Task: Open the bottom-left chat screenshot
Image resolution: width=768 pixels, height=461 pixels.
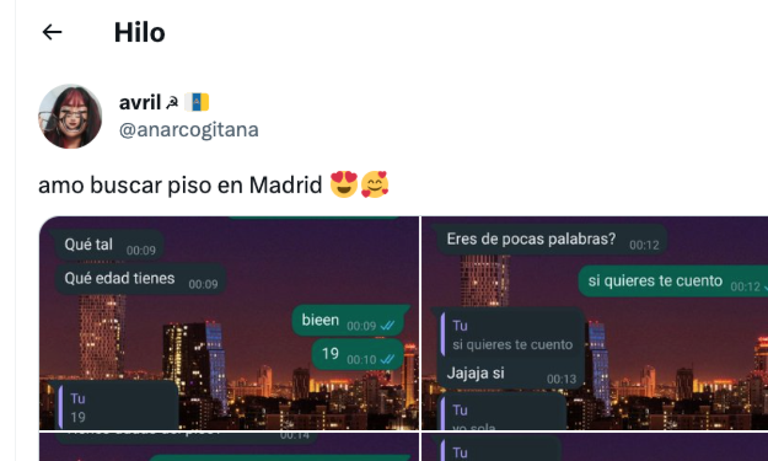Action: point(229,447)
